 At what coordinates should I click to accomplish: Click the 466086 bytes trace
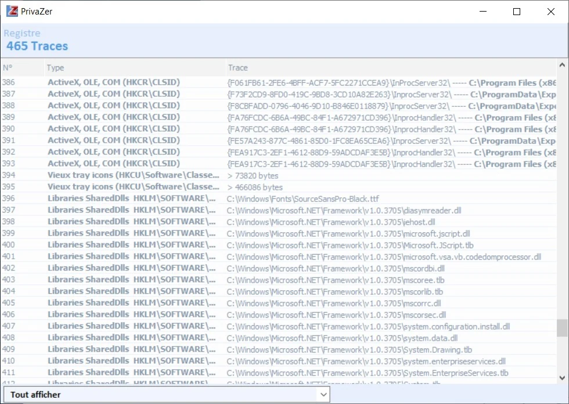(278, 187)
